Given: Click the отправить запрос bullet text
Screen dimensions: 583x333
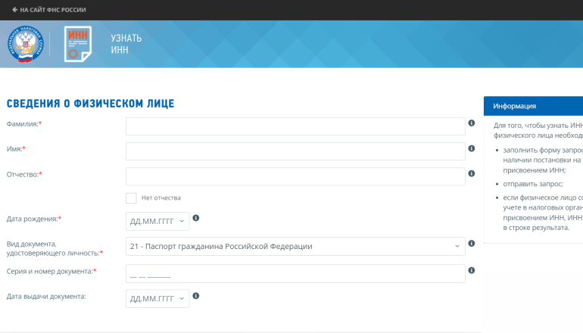Looking at the screenshot, I should tap(533, 184).
